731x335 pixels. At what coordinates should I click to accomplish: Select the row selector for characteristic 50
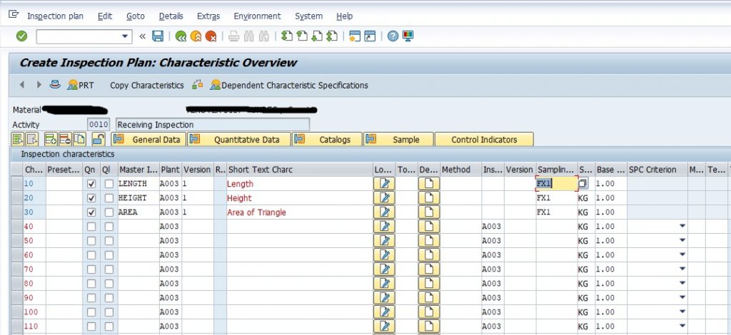17,240
